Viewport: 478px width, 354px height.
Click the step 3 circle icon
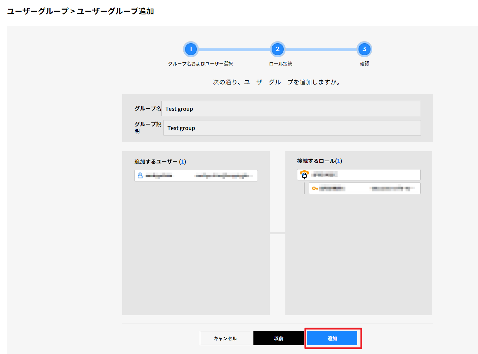pos(364,49)
